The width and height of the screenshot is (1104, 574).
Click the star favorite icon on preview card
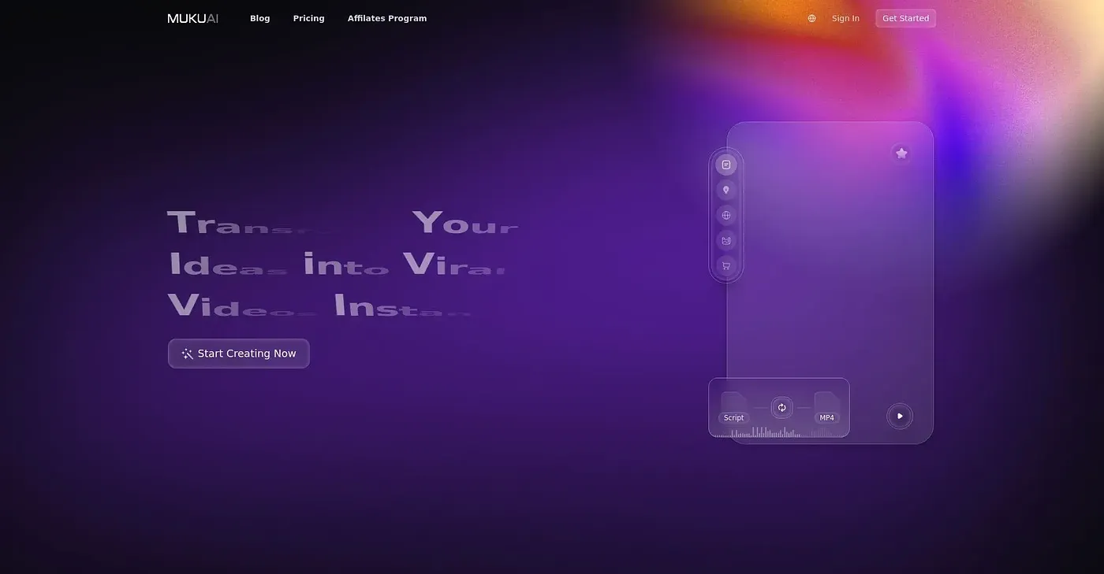(x=901, y=153)
